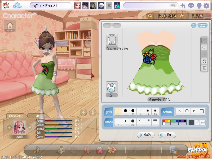Switch to the Character tab
The height and width of the screenshot is (159, 212).
pyautogui.click(x=16, y=116)
